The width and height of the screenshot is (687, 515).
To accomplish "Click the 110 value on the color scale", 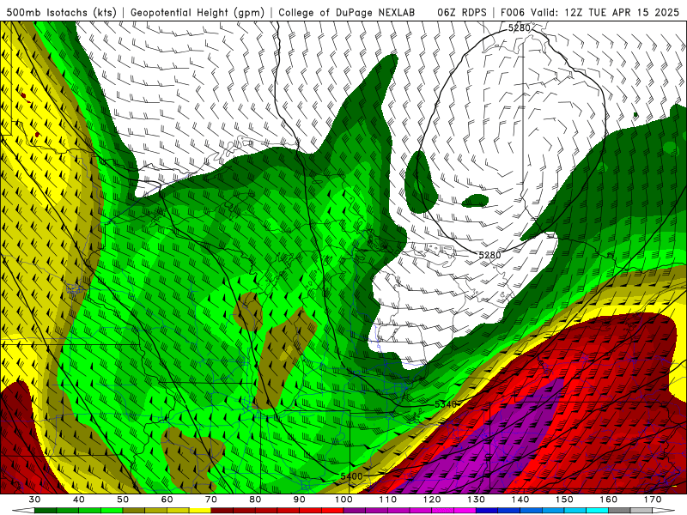I will pyautogui.click(x=388, y=500).
